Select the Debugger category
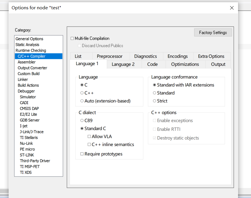Image resolution: width=251 pixels, height=198 pixels. click(x=39, y=91)
